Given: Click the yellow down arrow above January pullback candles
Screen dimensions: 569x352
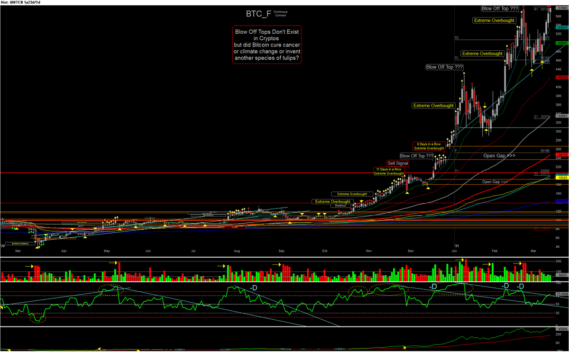Looking at the screenshot, I should [486, 105].
